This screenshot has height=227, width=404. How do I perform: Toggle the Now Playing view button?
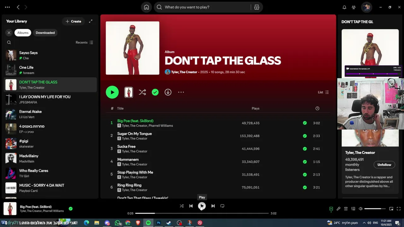click(331, 209)
